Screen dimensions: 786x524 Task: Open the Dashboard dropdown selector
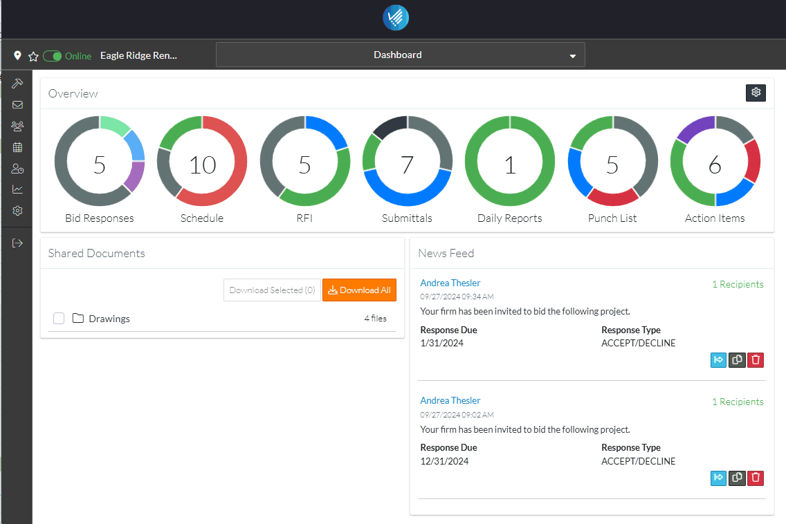pos(400,55)
